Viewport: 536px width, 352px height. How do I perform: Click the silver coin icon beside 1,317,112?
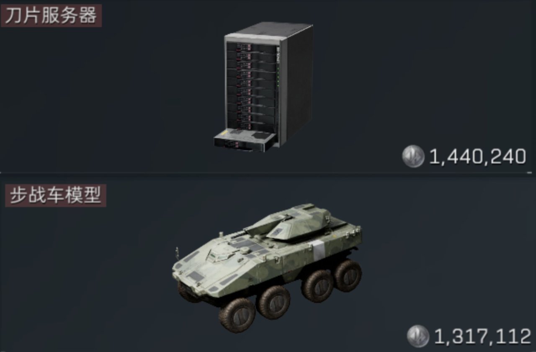click(418, 337)
